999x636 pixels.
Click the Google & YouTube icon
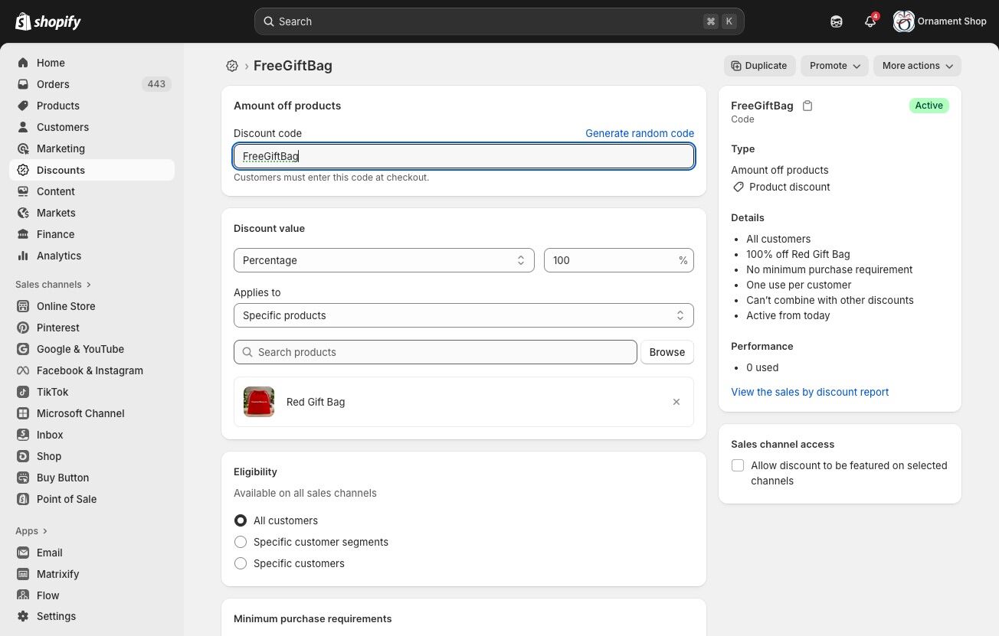tap(23, 349)
